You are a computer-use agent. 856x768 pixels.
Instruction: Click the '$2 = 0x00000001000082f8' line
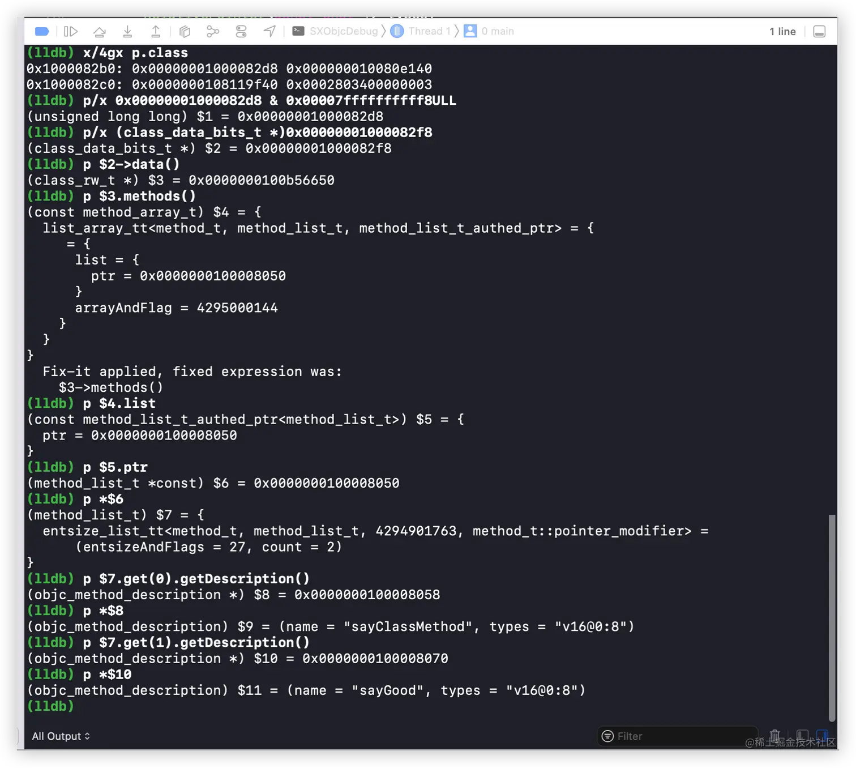(209, 148)
